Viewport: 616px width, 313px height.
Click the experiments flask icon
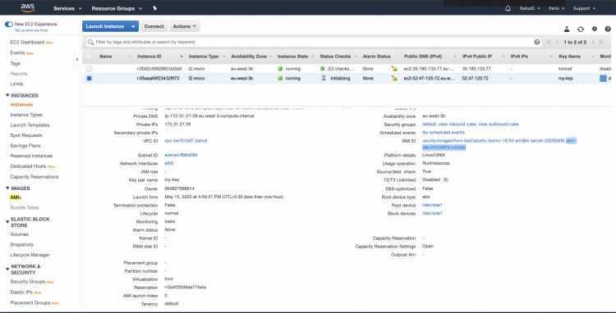[x=567, y=29]
